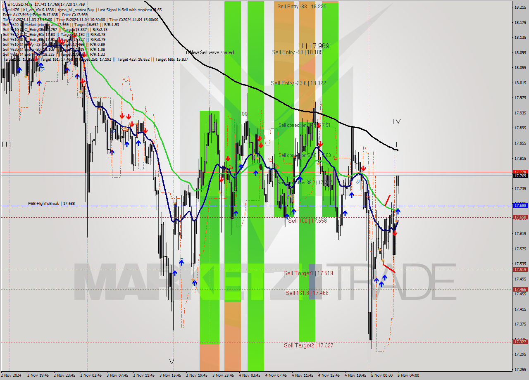Select the '0 New Sell wave started' label
529x380 pixels.
point(210,52)
